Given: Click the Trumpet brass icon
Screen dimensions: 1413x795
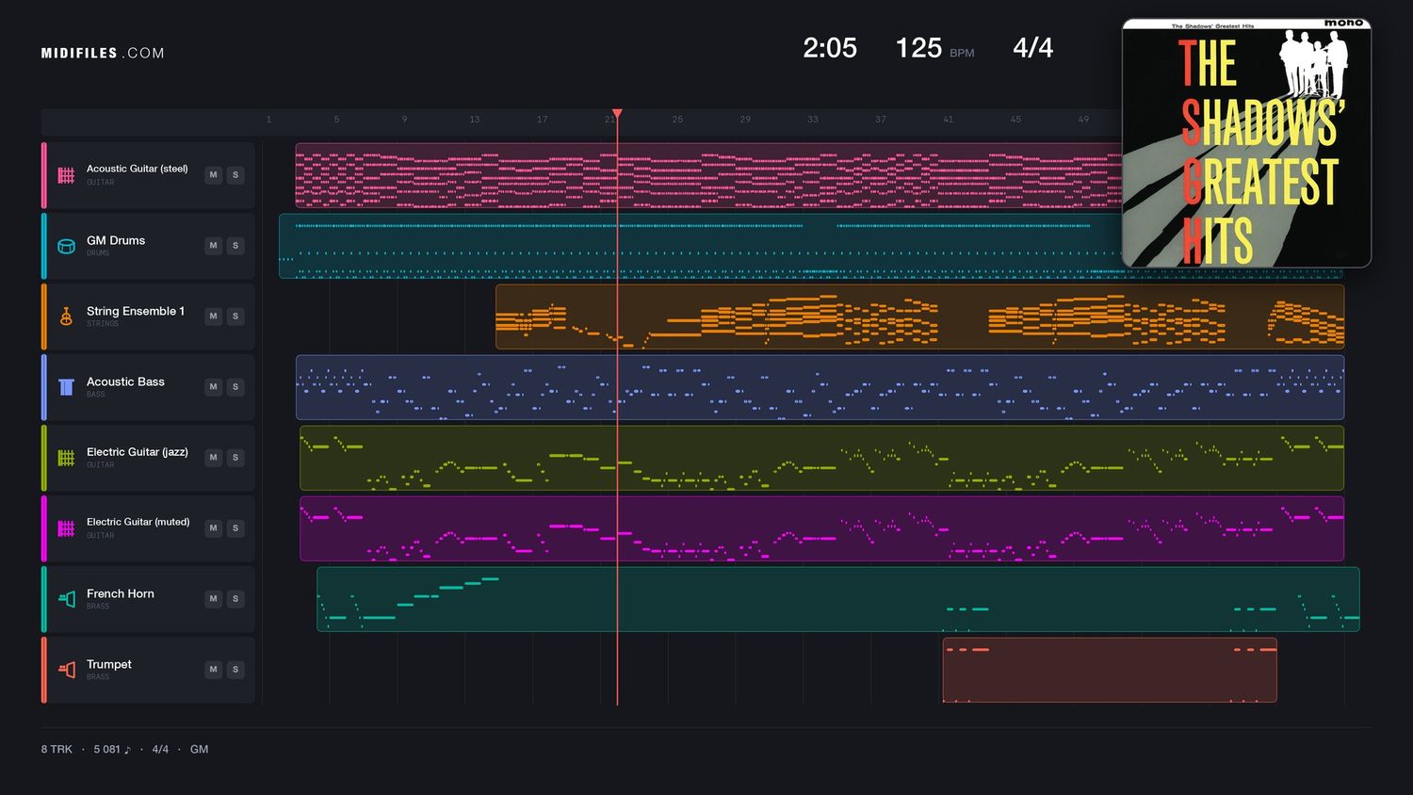Looking at the screenshot, I should click(x=66, y=670).
